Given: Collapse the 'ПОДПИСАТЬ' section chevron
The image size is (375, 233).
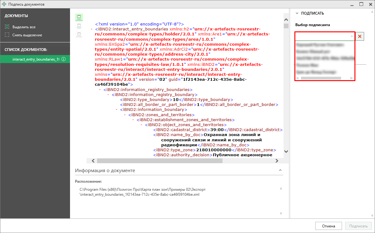Looking at the screenshot, I should tap(297, 13).
